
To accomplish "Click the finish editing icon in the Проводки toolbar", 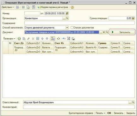I will click(x=38, y=39).
